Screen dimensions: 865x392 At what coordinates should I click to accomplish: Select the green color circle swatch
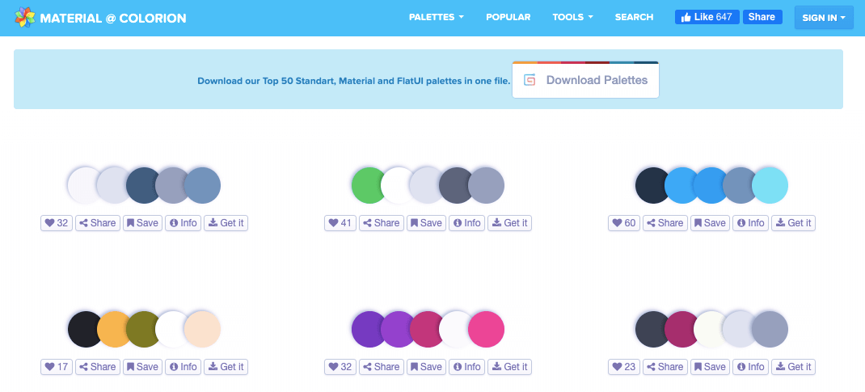[x=368, y=185]
